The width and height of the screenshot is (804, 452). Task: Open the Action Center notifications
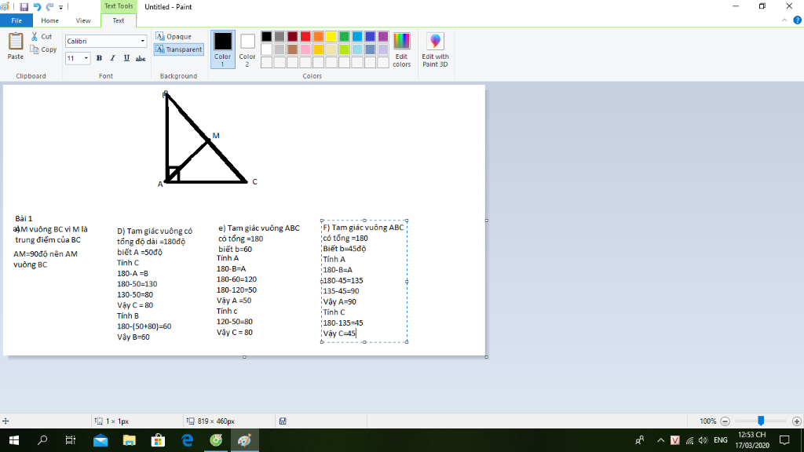pyautogui.click(x=784, y=440)
